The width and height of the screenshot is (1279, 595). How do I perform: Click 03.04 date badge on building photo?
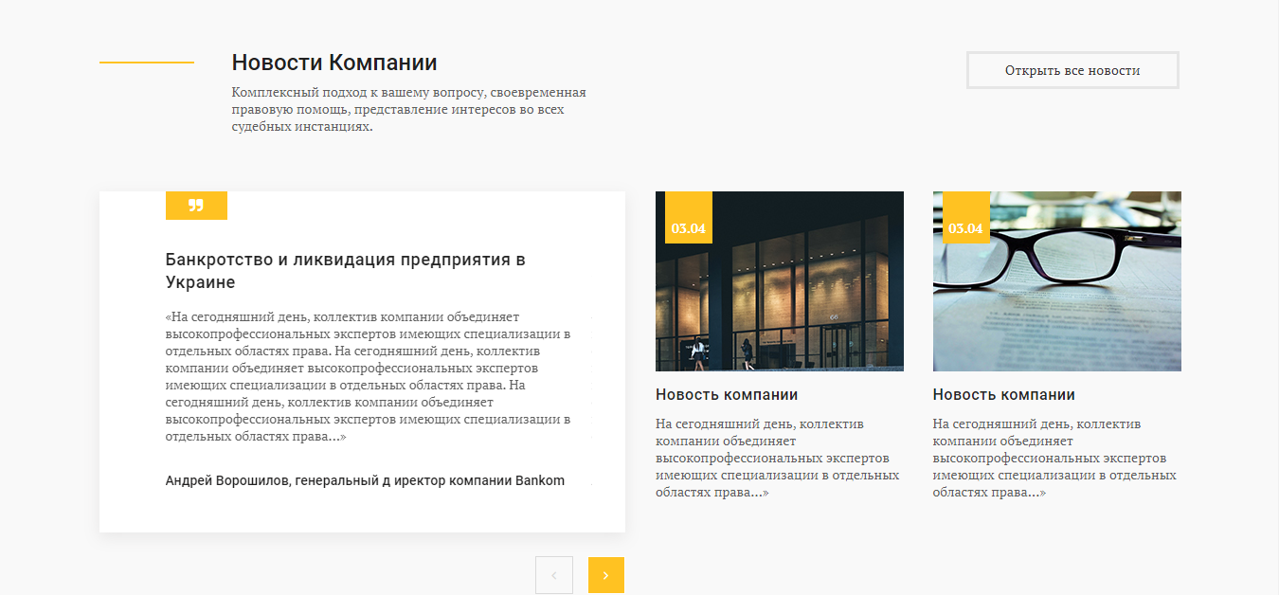point(689,218)
